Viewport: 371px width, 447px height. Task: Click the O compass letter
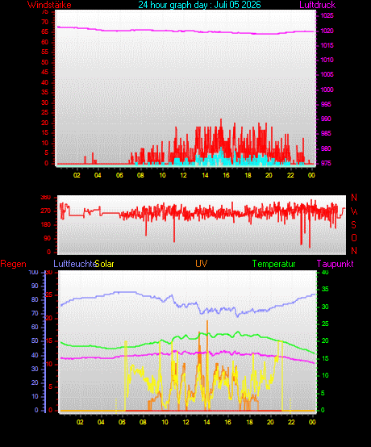click(354, 238)
